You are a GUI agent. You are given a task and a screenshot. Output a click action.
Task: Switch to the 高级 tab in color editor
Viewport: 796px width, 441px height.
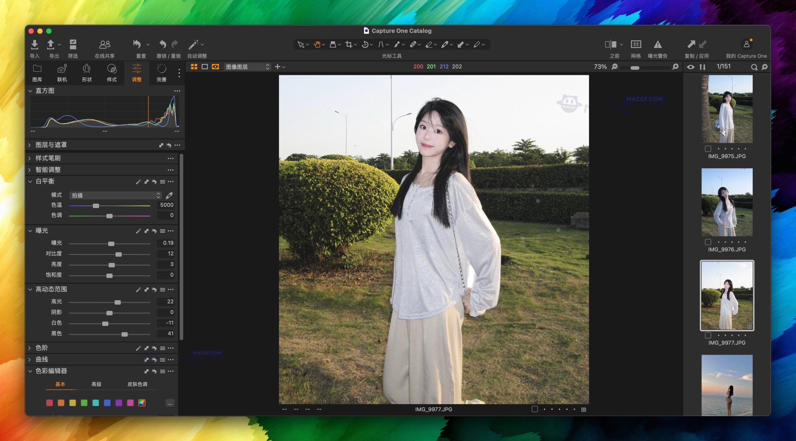click(x=97, y=384)
